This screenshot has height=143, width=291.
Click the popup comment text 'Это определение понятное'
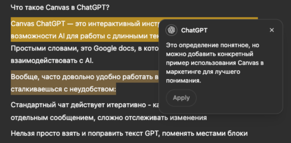point(215,63)
